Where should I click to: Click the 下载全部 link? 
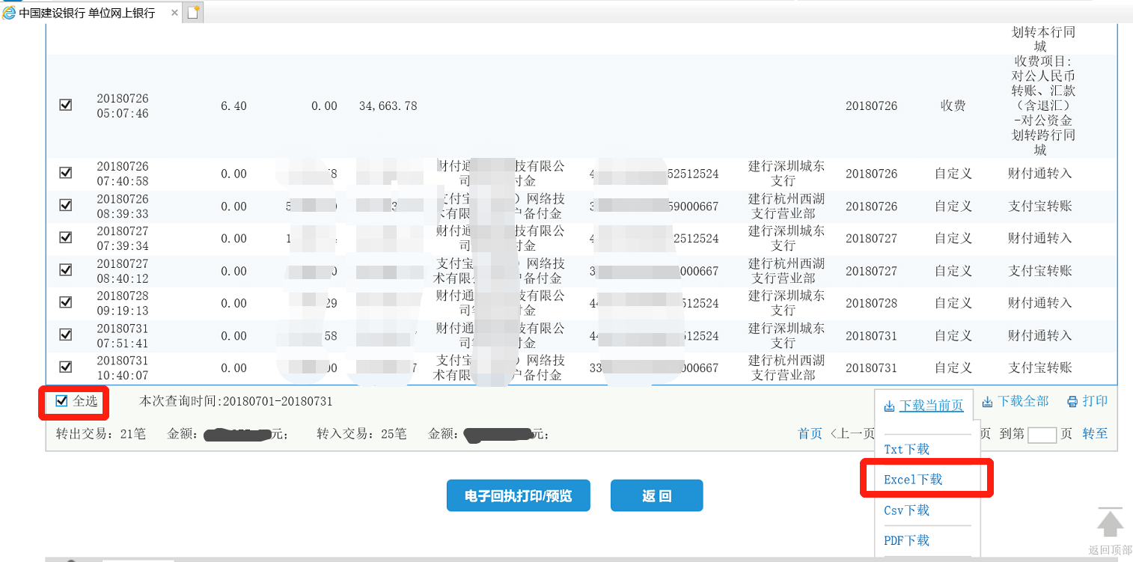(1023, 402)
